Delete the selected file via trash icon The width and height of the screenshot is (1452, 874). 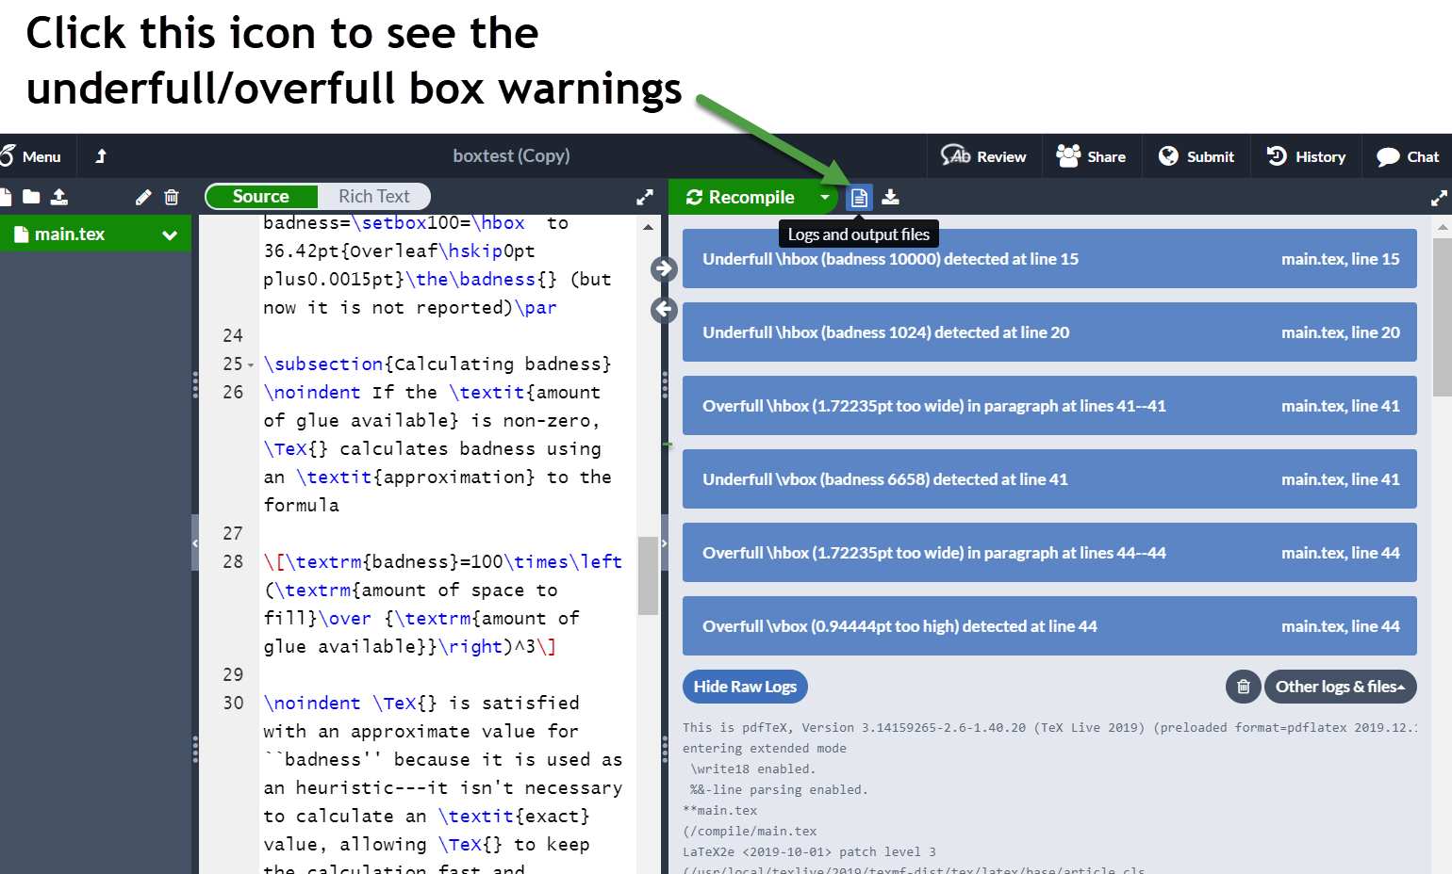point(172,196)
